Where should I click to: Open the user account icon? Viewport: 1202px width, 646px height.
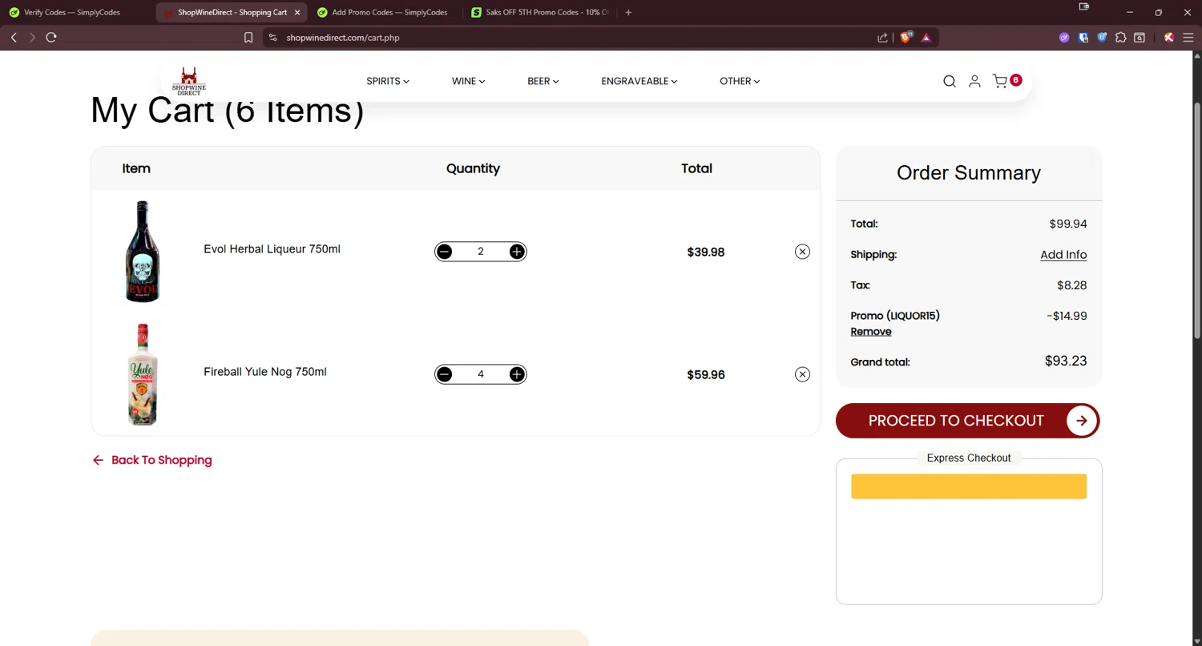(x=974, y=81)
